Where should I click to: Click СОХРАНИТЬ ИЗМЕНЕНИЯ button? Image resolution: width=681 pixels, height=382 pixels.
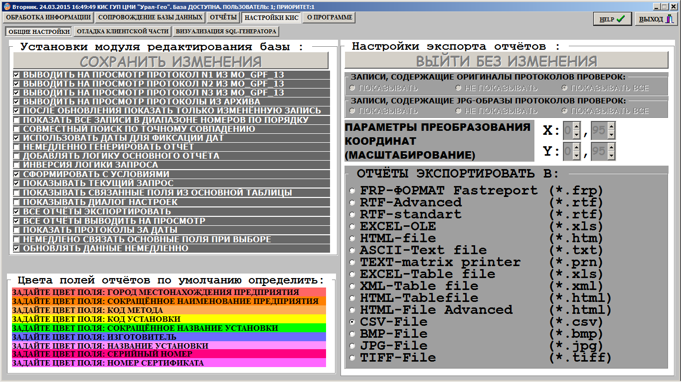[x=171, y=61]
